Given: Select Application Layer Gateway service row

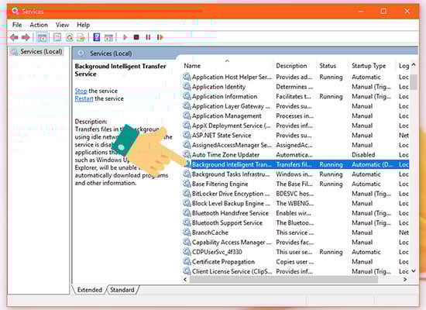Looking at the screenshot, I should (296, 106).
